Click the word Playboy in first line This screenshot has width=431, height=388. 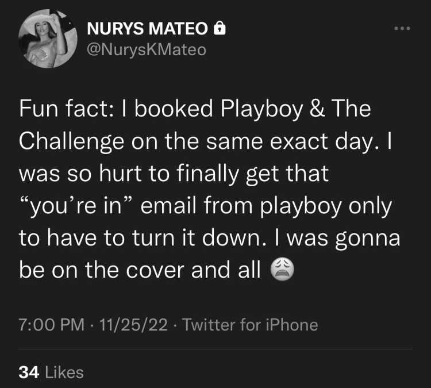click(x=261, y=109)
